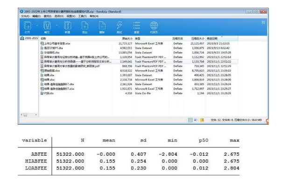
Task: Open the 文件(F) menu
Action: pos(25,16)
